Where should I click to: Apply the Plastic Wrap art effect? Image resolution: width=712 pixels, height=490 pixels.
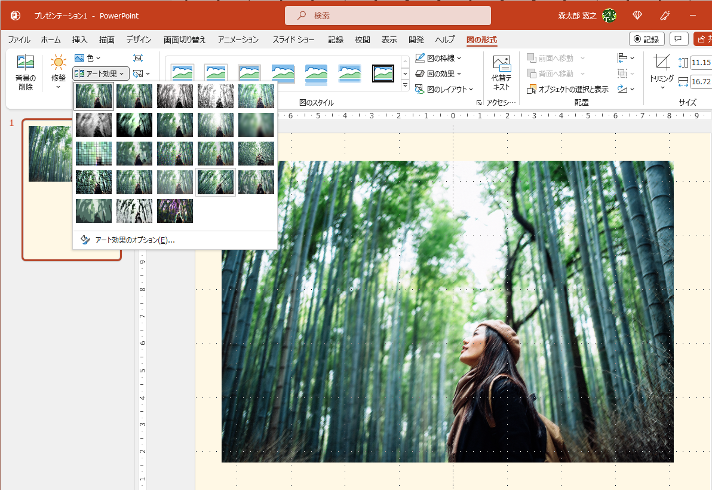coord(256,182)
